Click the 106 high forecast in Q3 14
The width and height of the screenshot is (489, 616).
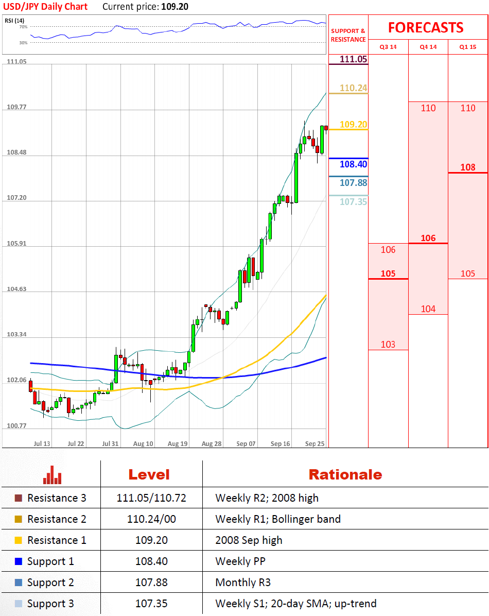coord(388,249)
